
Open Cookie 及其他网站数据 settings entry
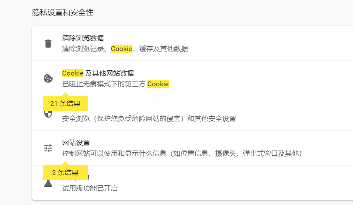pos(98,73)
